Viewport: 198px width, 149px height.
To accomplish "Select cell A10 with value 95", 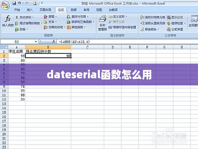I will 17,91.
